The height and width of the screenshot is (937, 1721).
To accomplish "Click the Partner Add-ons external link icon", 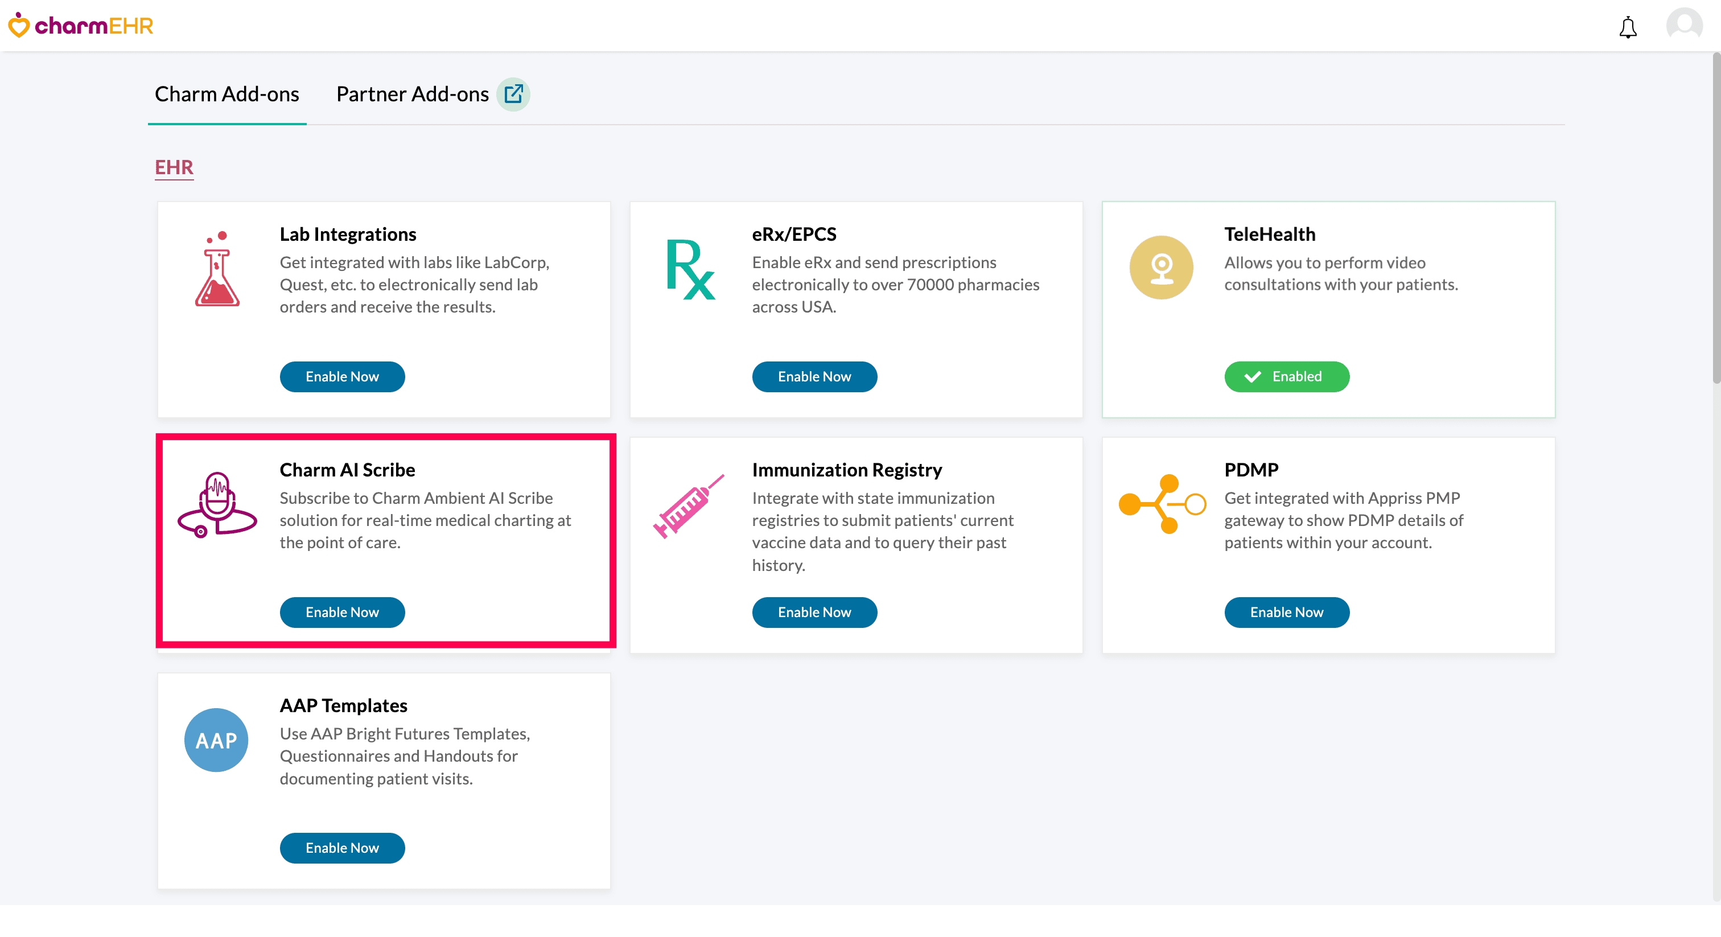I will [x=513, y=94].
